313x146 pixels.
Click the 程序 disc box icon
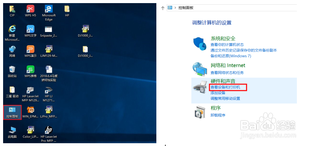(199, 112)
